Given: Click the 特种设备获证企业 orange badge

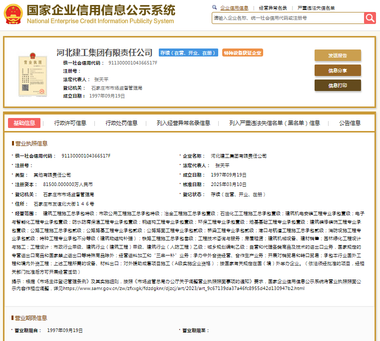Looking at the screenshot, I should 243,52.
